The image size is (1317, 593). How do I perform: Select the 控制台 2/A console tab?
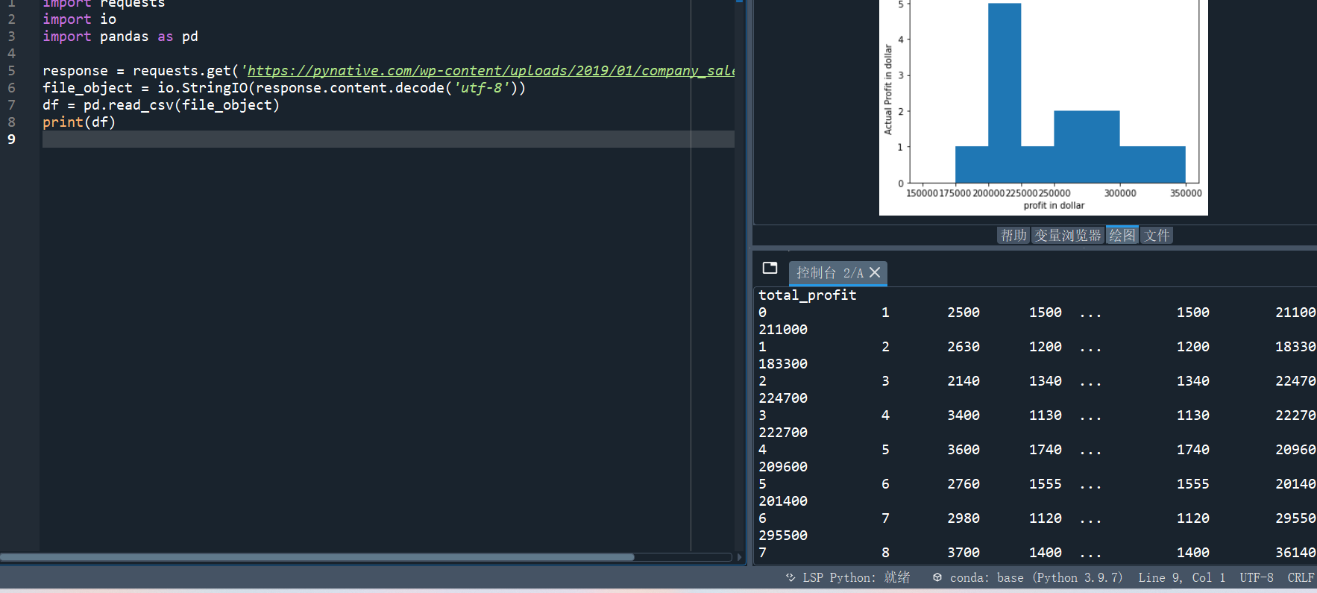coord(829,273)
